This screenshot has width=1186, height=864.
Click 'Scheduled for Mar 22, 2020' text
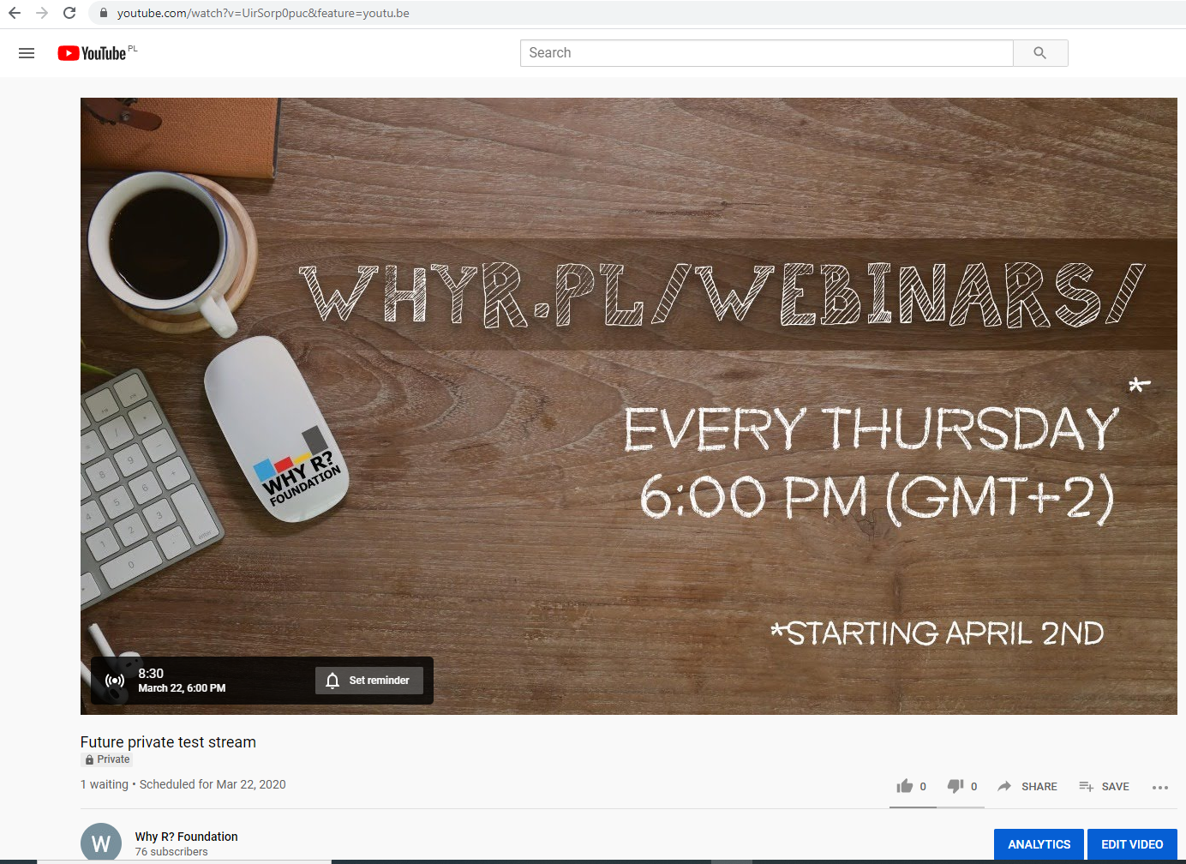pos(213,784)
